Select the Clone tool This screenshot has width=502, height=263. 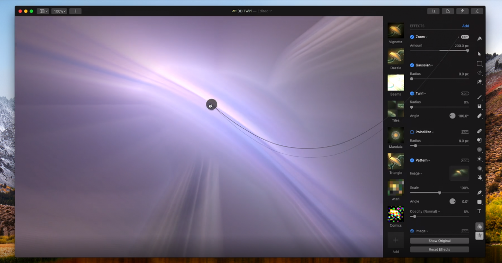(479, 140)
